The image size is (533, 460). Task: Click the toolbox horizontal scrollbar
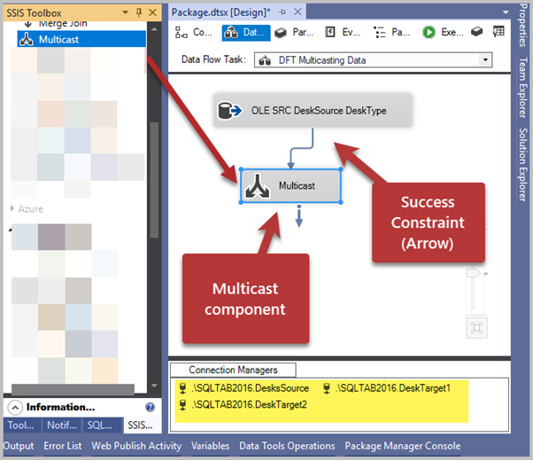point(73,389)
